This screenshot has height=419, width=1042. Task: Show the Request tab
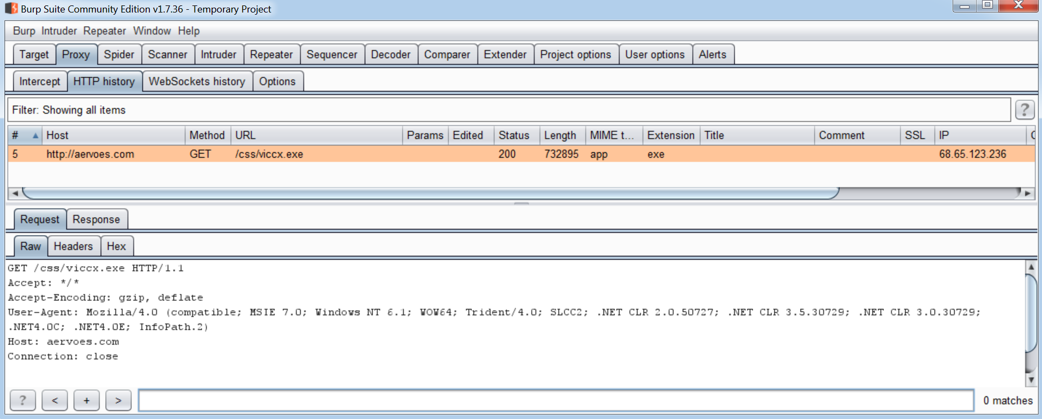pos(40,219)
